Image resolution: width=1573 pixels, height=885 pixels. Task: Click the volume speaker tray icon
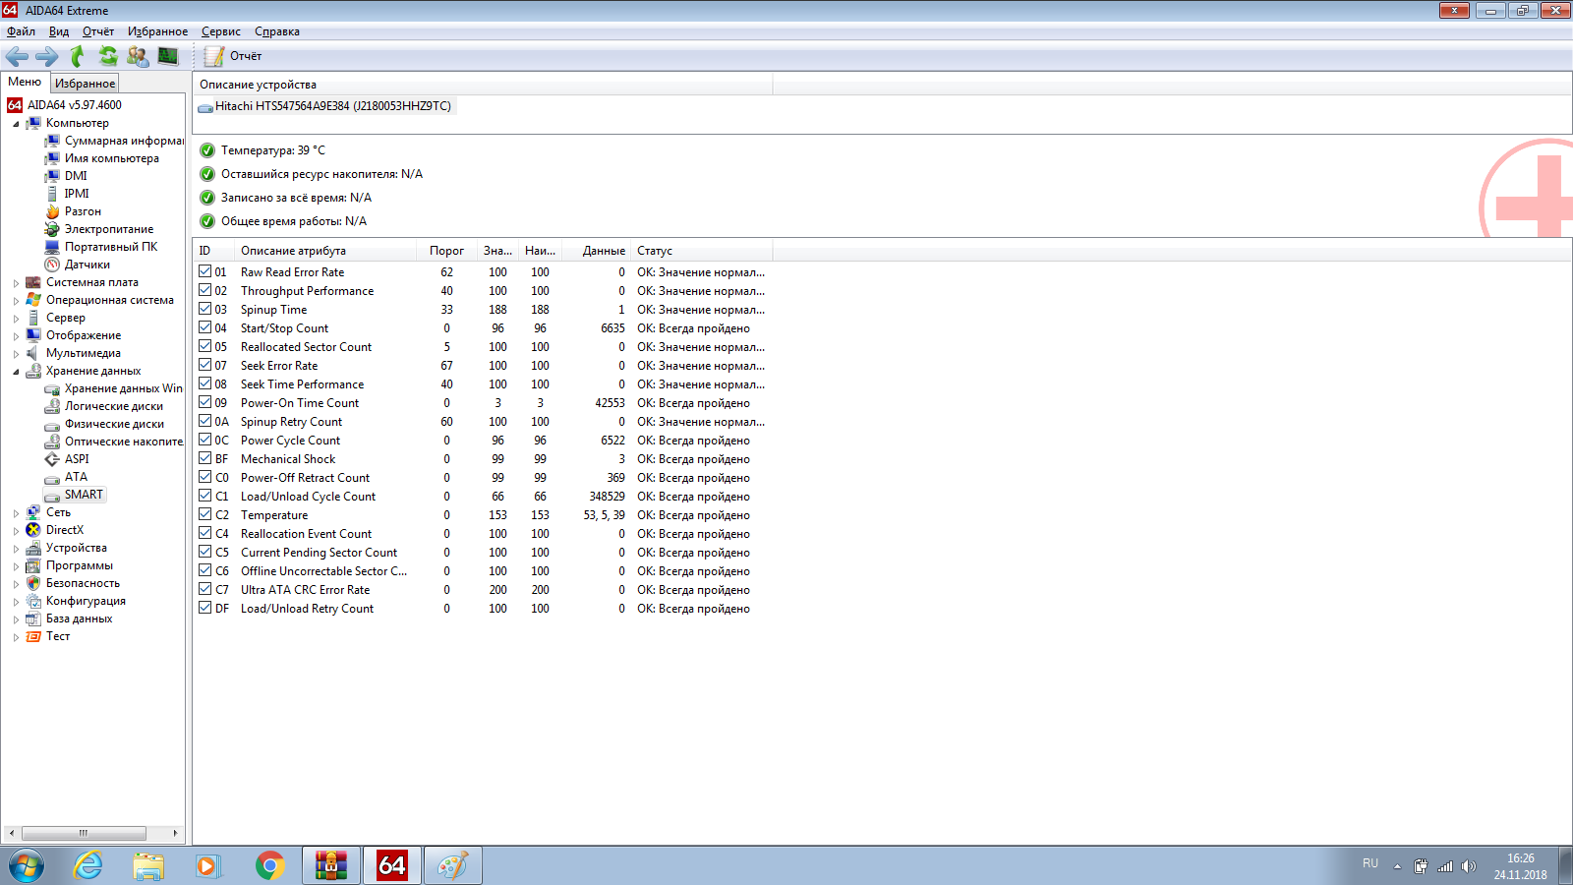tap(1469, 866)
